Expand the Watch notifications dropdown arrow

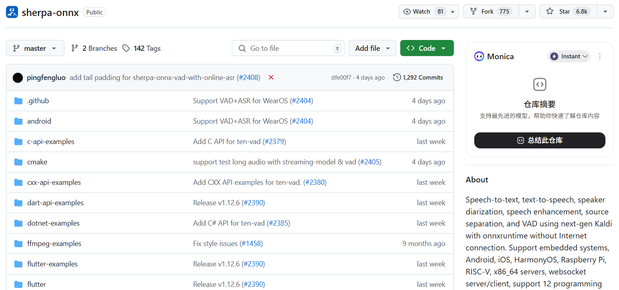click(x=453, y=12)
